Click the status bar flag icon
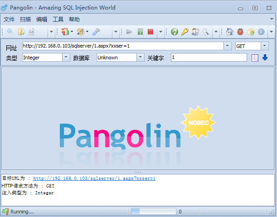Viewport: 277px width, 217px height. [5, 212]
